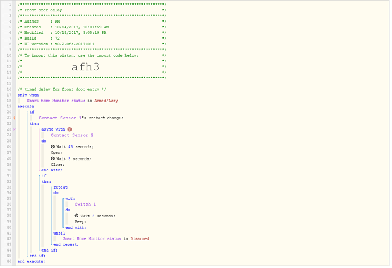Click the 'only when' keyword
392x268 pixels.
point(28,95)
